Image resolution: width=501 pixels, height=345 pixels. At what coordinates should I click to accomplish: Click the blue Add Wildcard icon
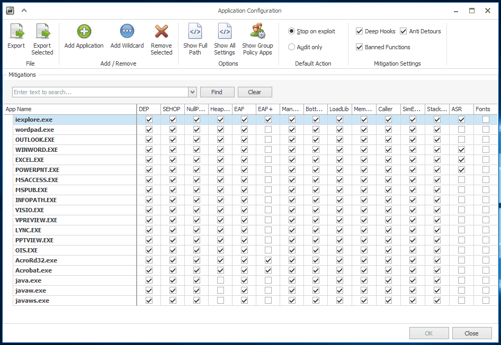click(x=127, y=31)
